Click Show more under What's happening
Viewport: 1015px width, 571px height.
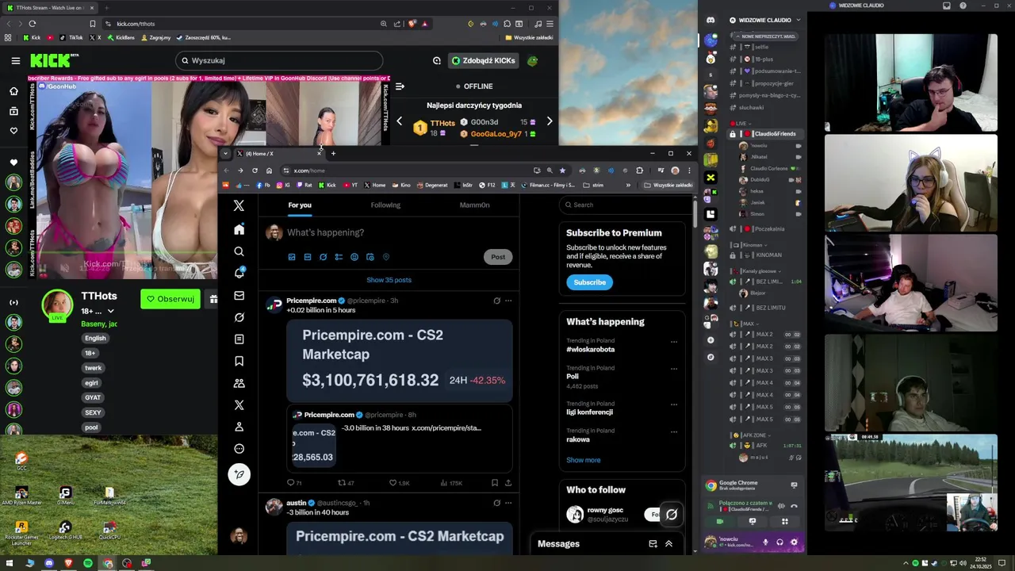(583, 460)
